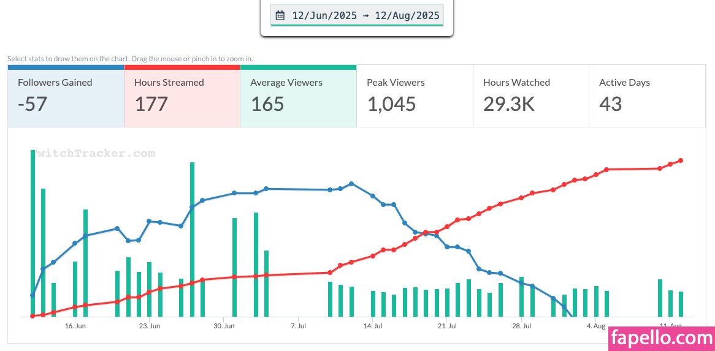The image size is (715, 351).
Task: Toggle the Followers Gained stat
Action: tap(66, 96)
